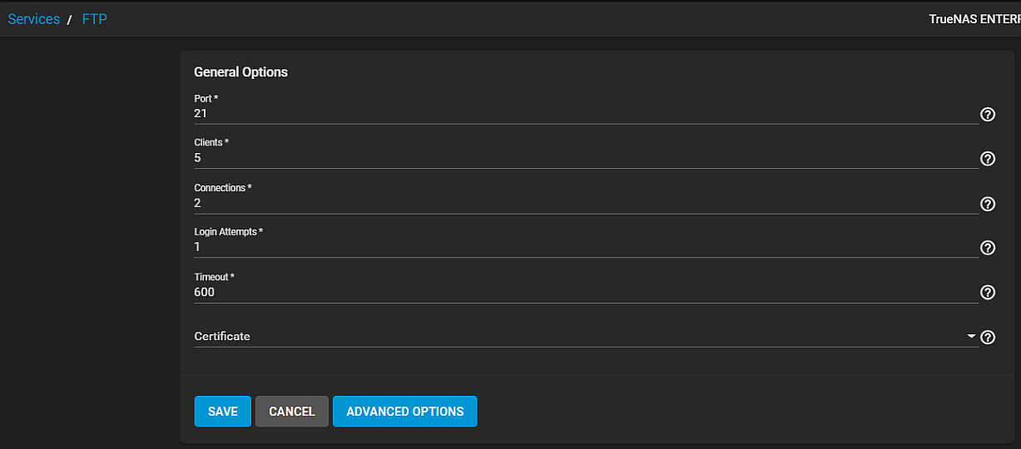Cancel the FTP configuration changes
1021x449 pixels.
click(x=291, y=412)
